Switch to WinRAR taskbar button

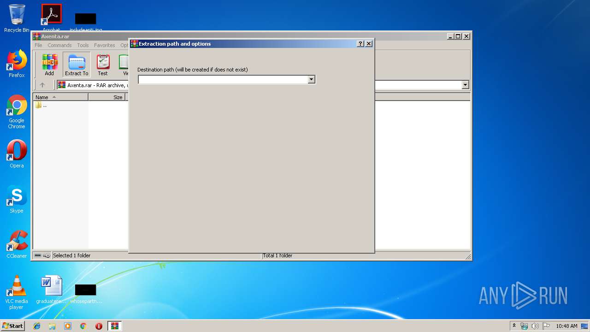click(114, 326)
